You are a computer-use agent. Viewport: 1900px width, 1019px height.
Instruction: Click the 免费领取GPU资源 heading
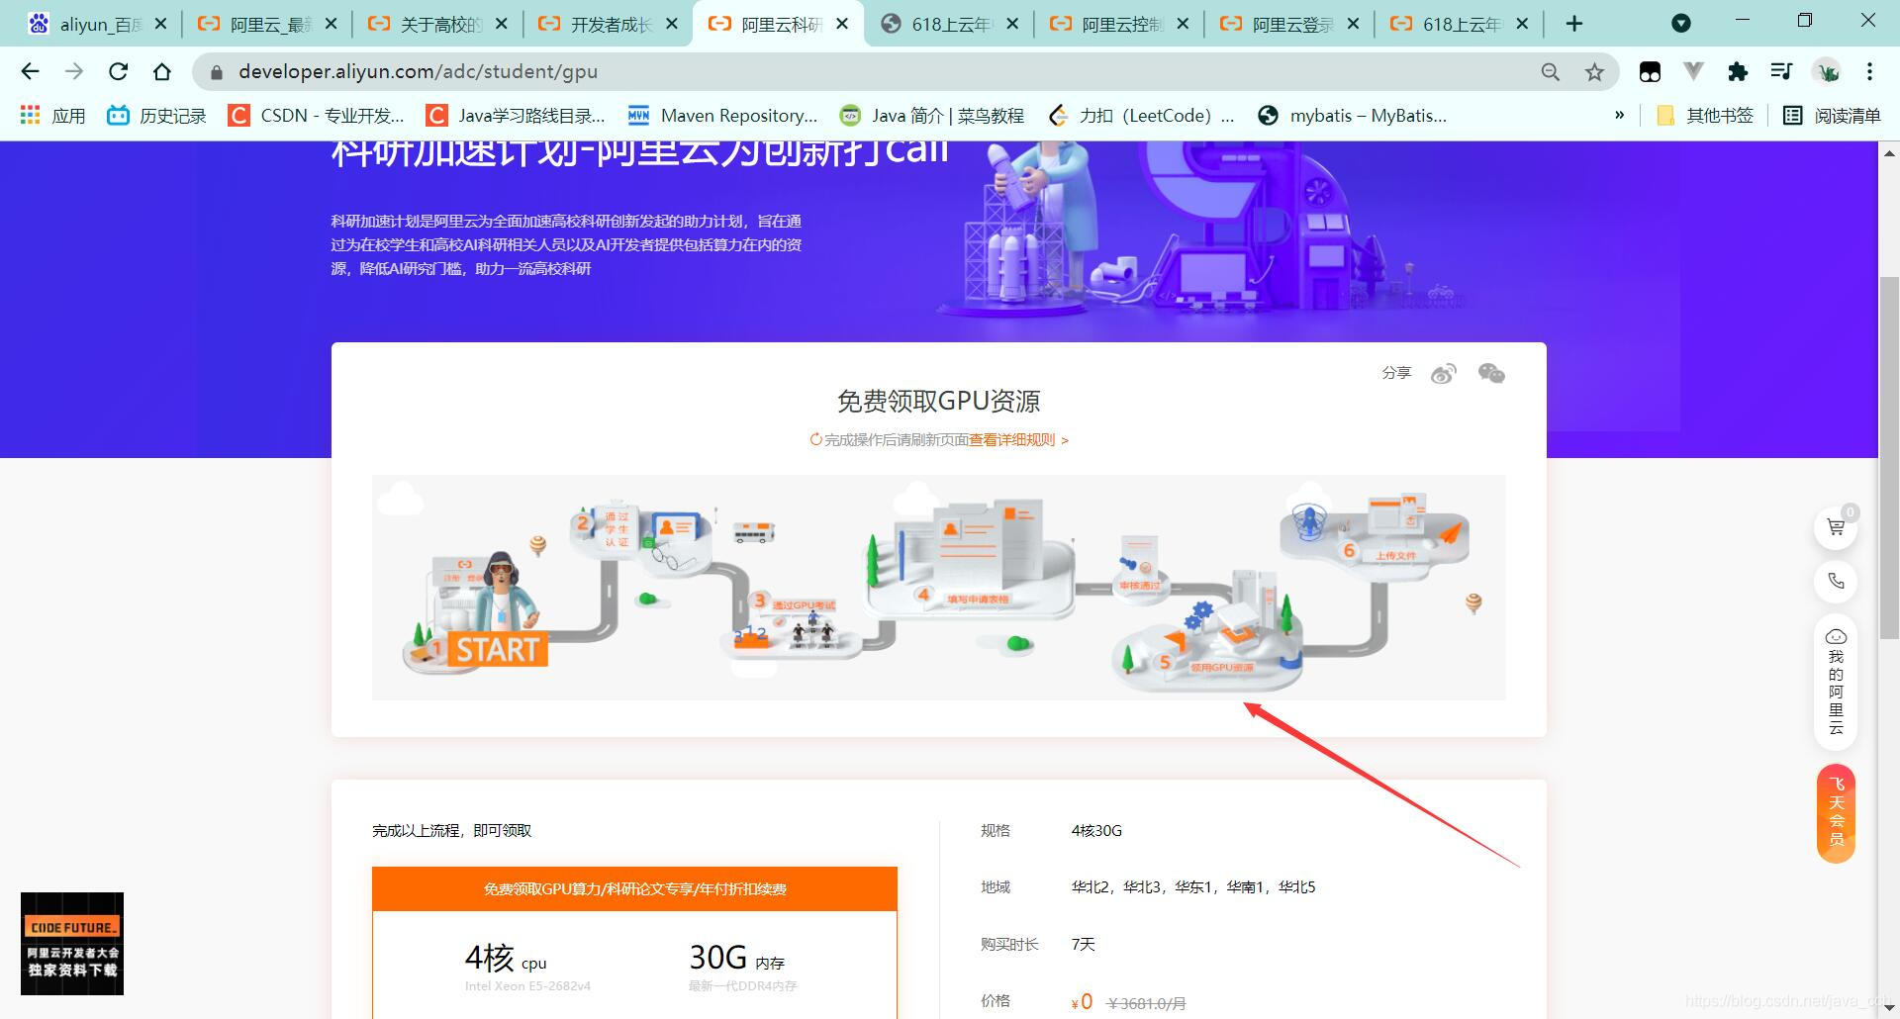pos(938,401)
